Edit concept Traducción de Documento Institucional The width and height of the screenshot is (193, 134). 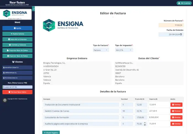81,105
